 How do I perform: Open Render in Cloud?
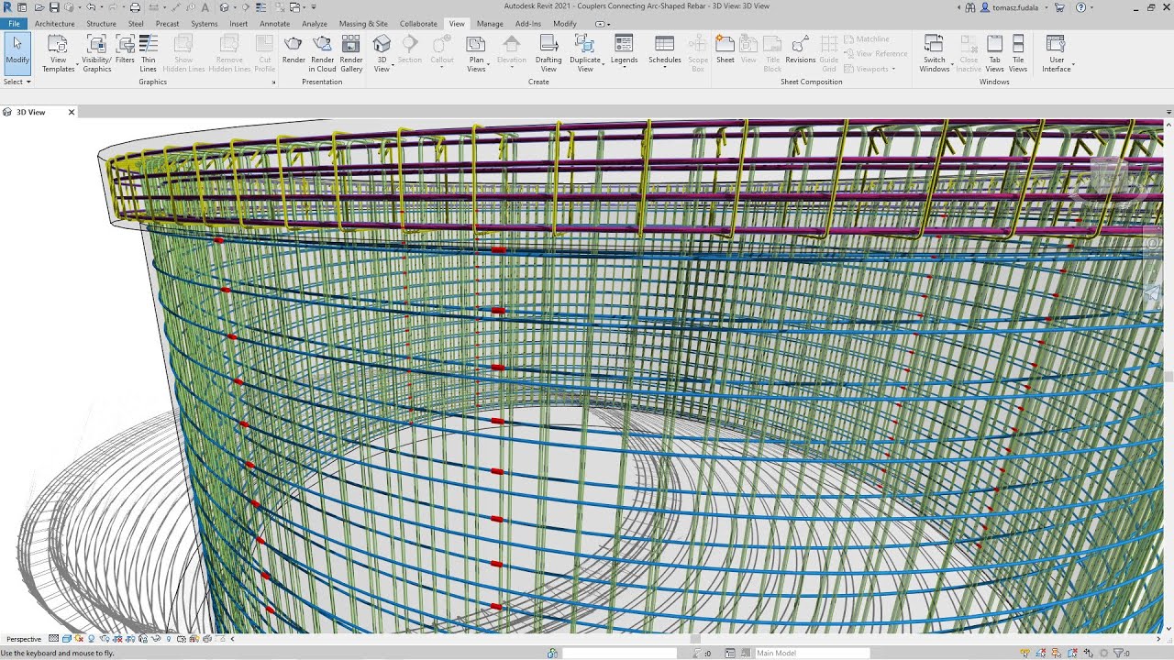322,53
